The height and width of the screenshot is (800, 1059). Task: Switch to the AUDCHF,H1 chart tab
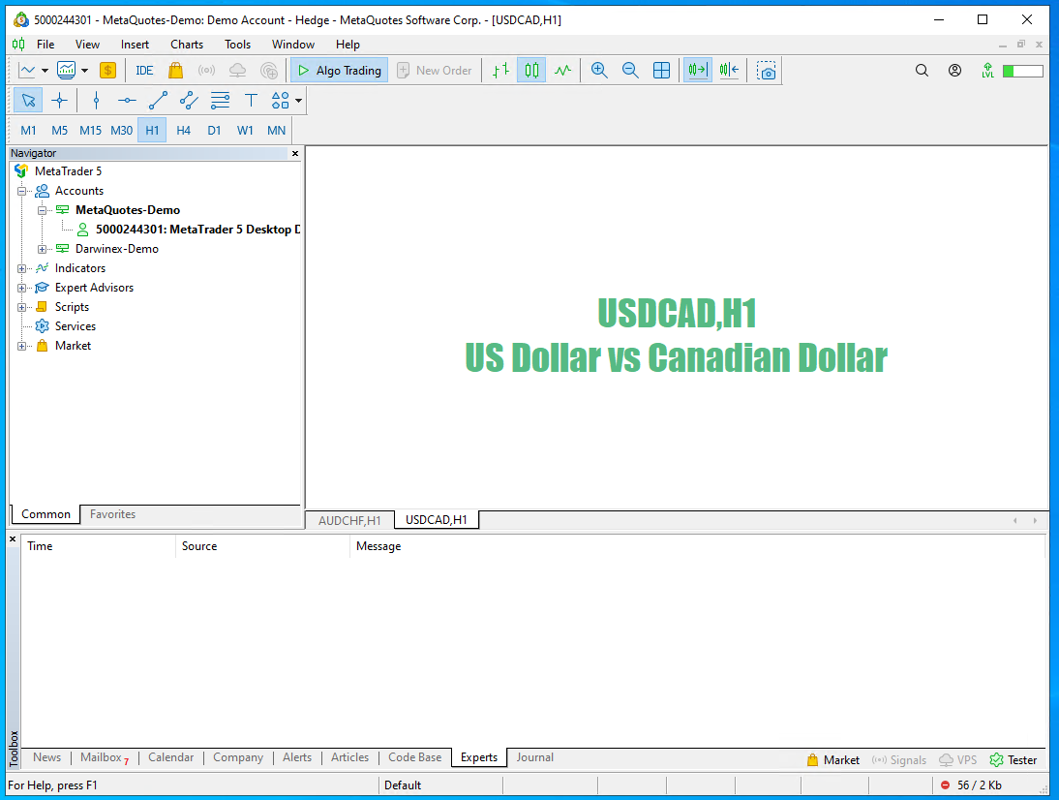pos(349,520)
